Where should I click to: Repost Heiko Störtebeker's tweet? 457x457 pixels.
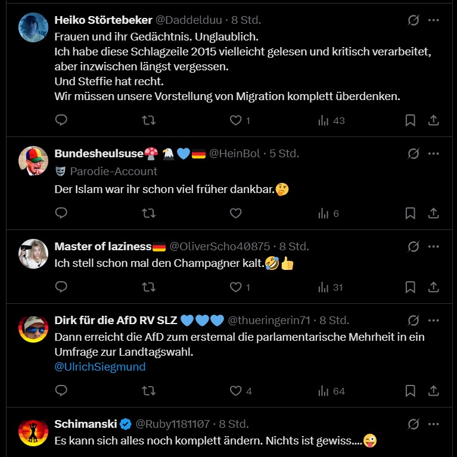(148, 120)
